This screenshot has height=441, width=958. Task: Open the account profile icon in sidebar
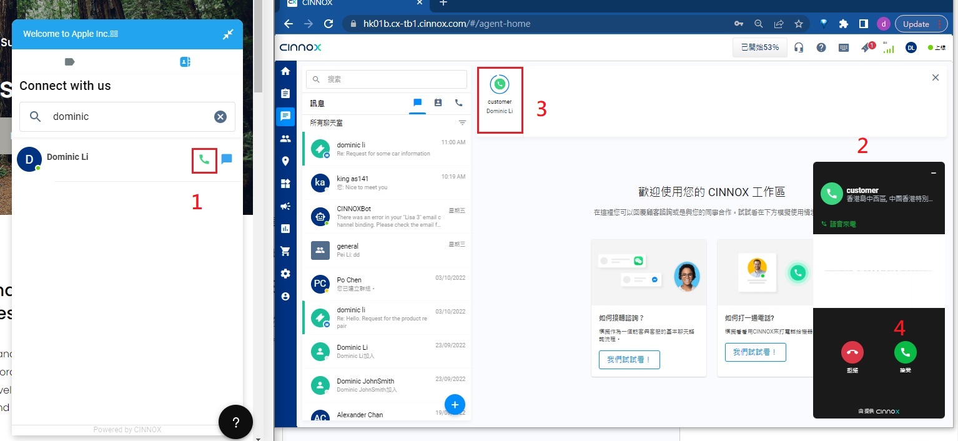point(285,297)
